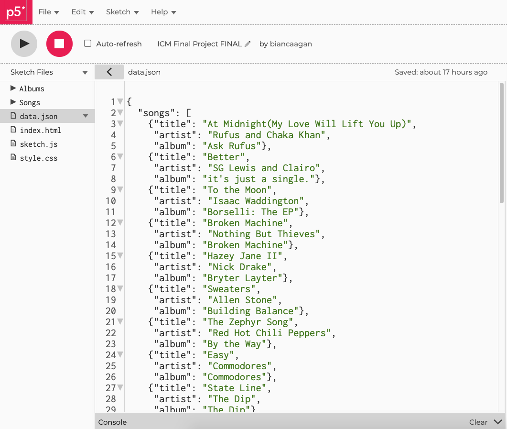Click the editor vertical scrollbar
The image size is (507, 429).
point(501,143)
